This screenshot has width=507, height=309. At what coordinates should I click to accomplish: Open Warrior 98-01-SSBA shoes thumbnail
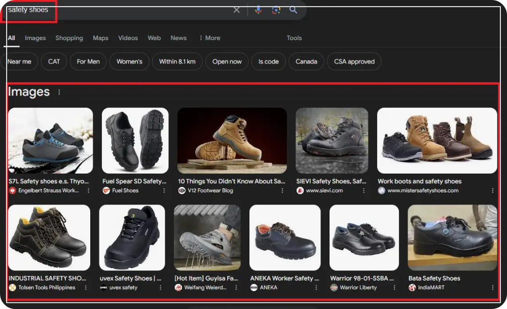click(x=364, y=237)
